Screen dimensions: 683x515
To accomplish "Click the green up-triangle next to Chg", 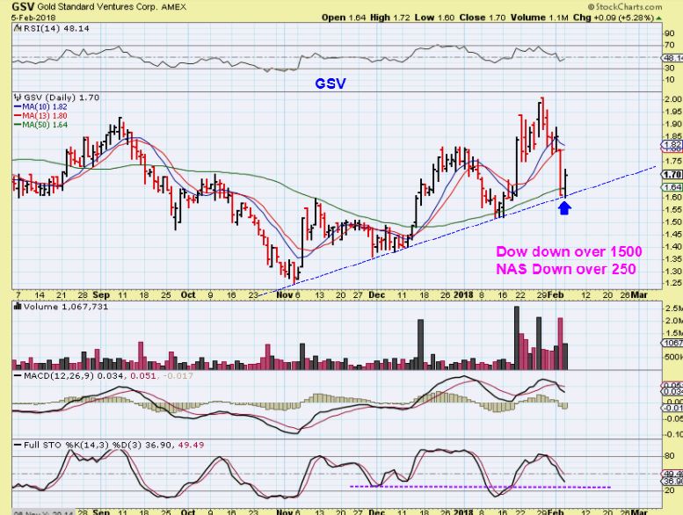I will pyautogui.click(x=658, y=18).
